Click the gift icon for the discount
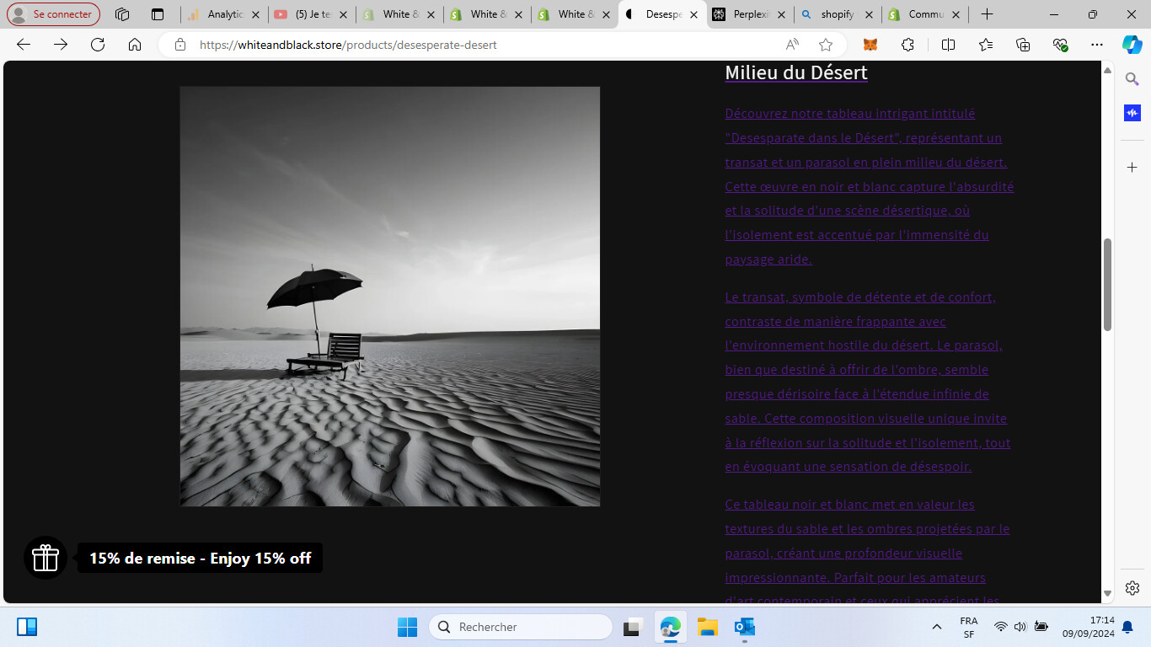 click(x=46, y=558)
